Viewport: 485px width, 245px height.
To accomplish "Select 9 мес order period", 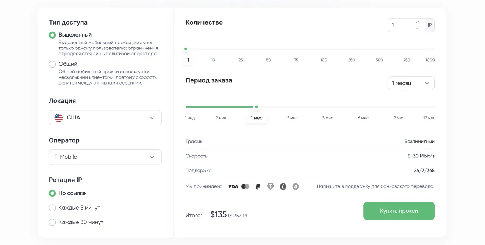I will click(399, 118).
